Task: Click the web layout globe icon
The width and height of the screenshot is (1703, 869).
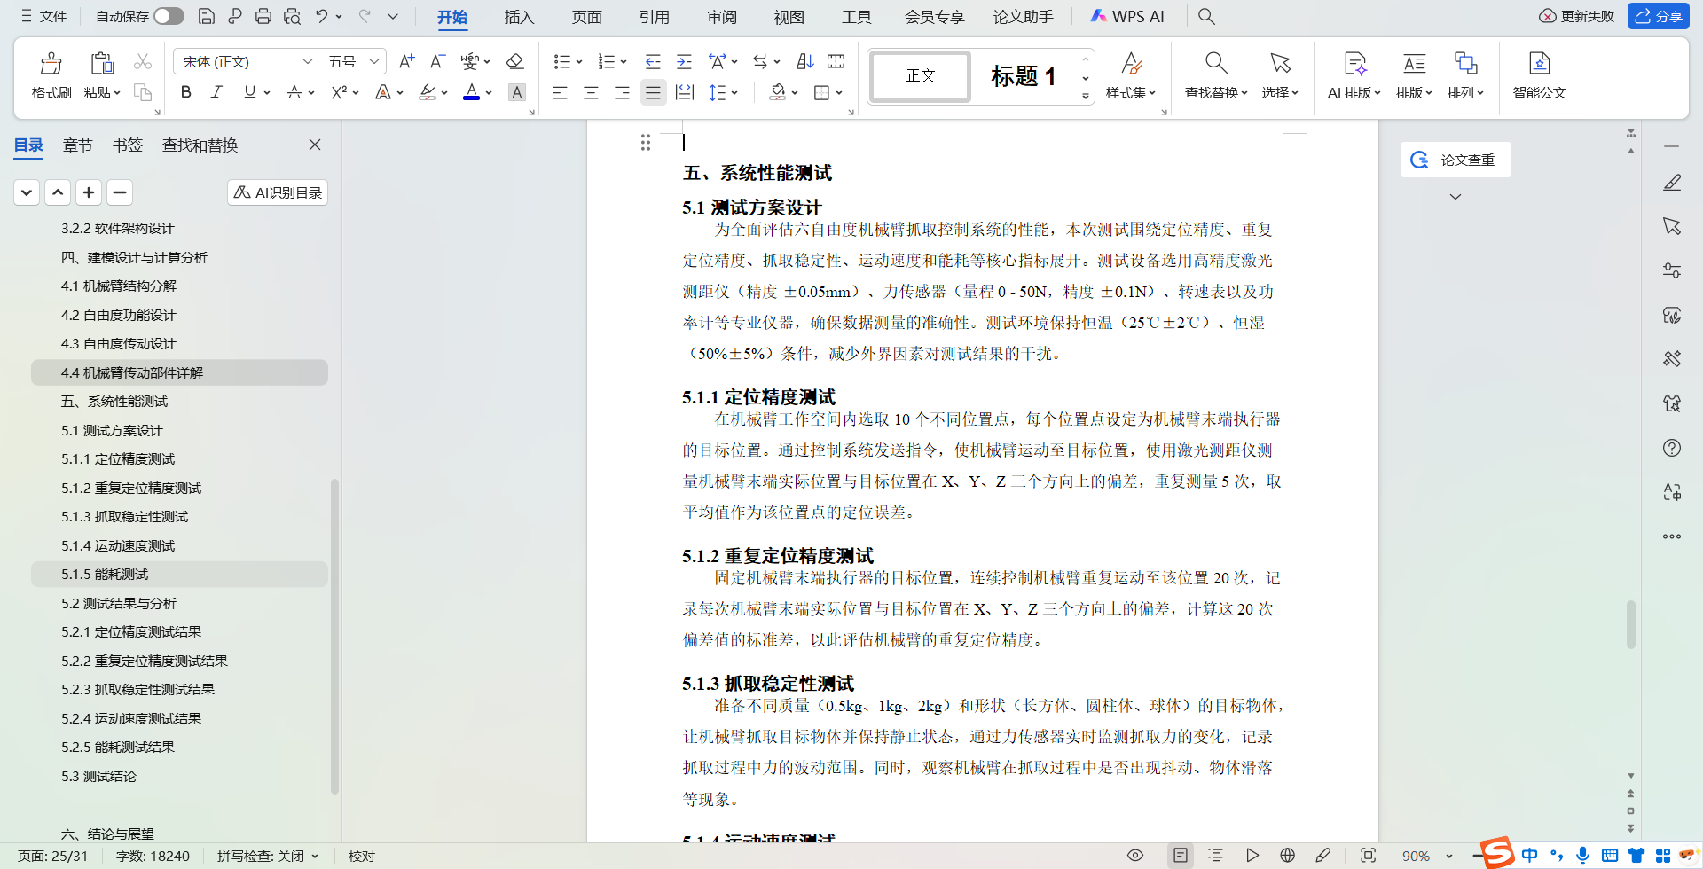Action: [1288, 856]
